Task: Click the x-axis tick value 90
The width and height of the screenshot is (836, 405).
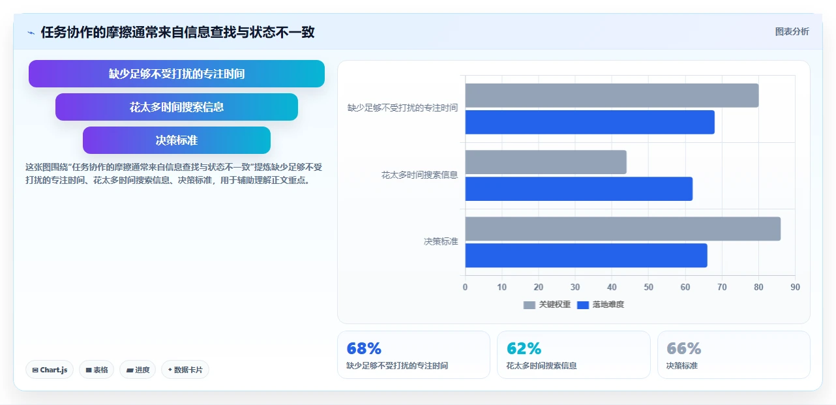Action: (x=795, y=287)
